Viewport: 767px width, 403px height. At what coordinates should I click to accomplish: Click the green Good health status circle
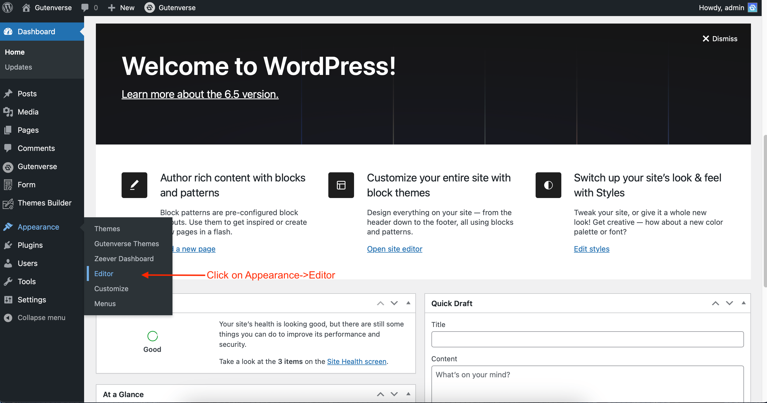tap(152, 336)
